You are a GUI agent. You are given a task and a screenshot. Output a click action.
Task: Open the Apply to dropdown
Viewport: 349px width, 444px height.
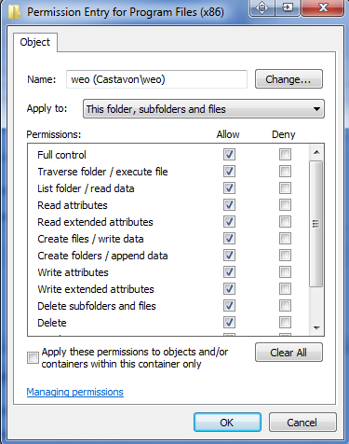pyautogui.click(x=204, y=109)
